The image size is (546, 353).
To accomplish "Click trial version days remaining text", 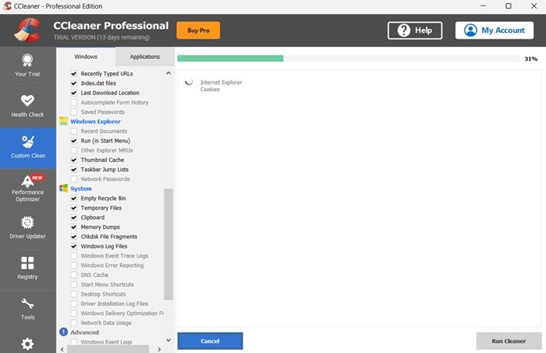I will [101, 37].
